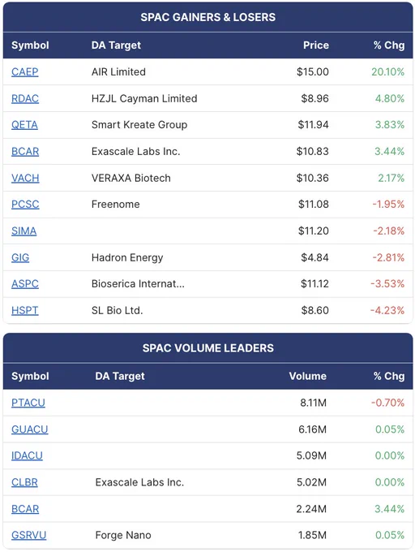Visit the SIMA symbol link
This screenshot has height=552, width=415.
[24, 231]
